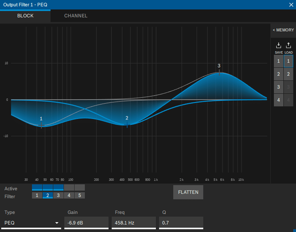Click the Save preset icon

(279, 46)
